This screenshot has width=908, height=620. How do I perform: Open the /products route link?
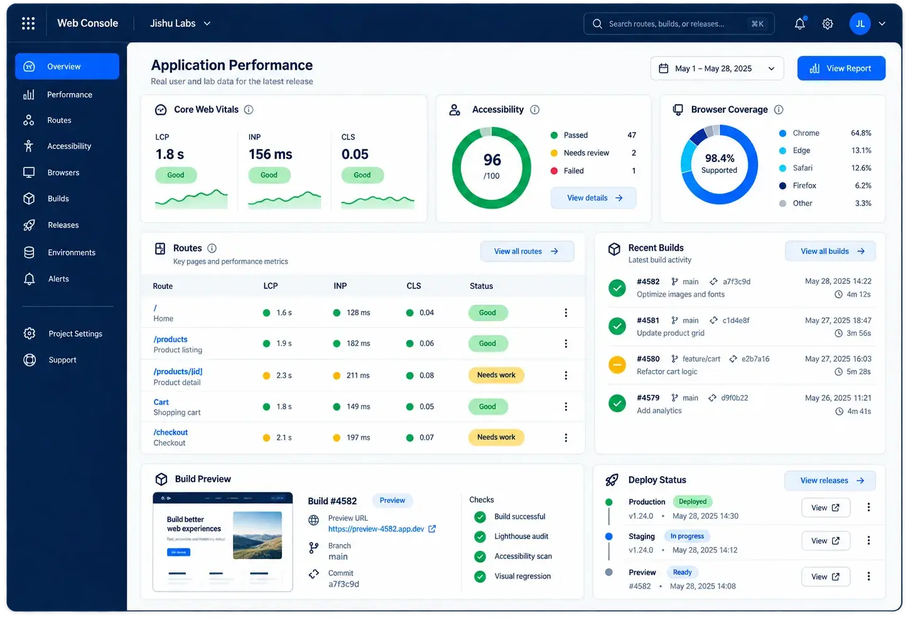tap(170, 339)
